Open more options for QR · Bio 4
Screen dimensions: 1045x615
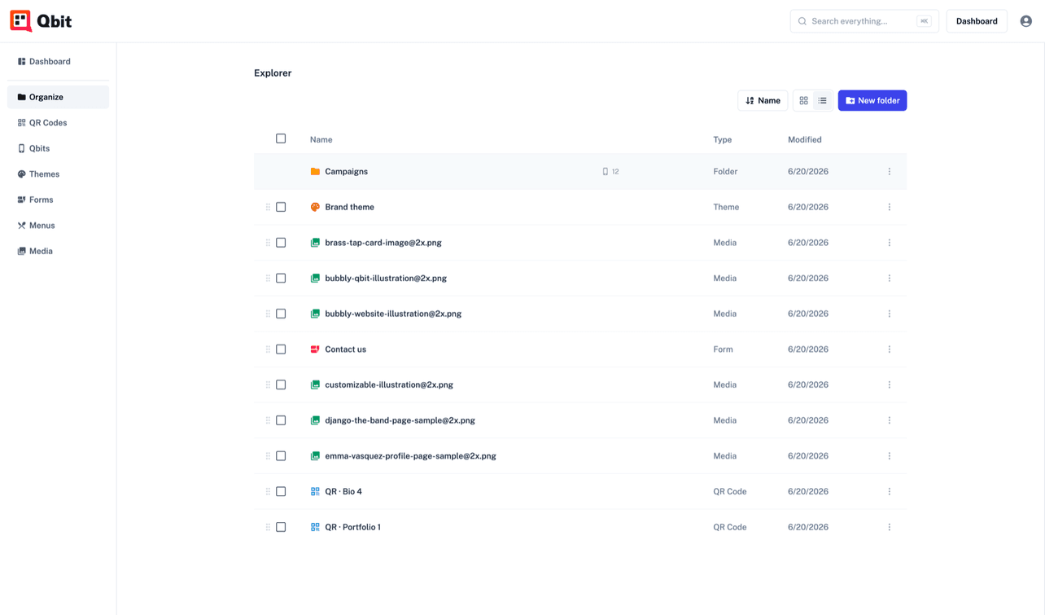[x=890, y=492]
